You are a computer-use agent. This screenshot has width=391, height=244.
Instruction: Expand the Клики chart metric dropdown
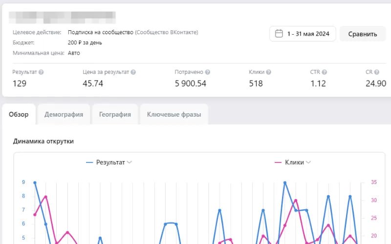click(307, 163)
